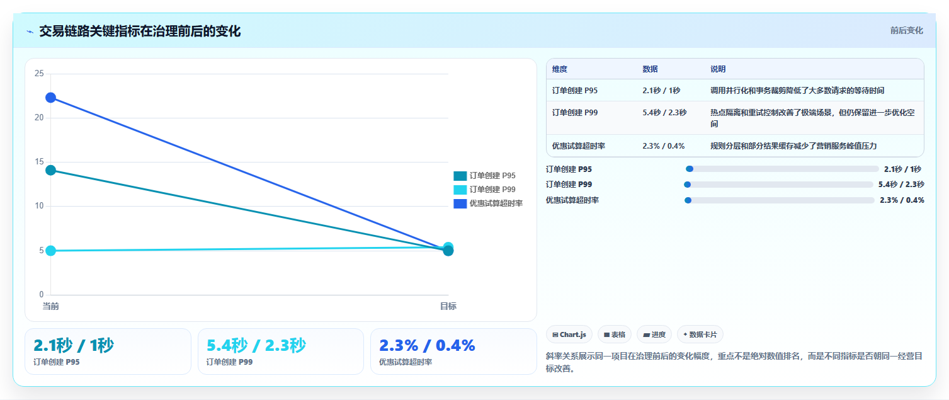The width and height of the screenshot is (949, 400).
Task: Click the table value 5.4秒 / 2.3秒
Action: [x=664, y=113]
